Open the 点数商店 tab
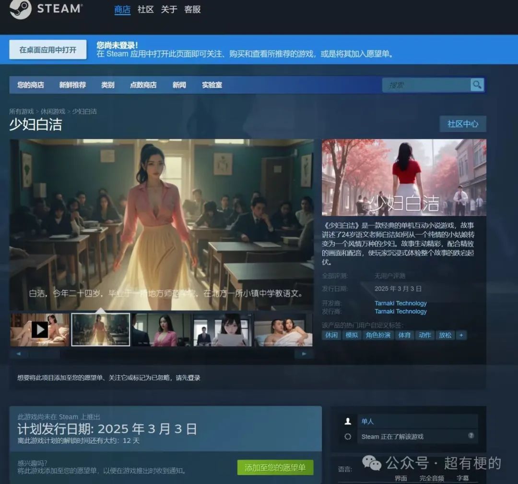The height and width of the screenshot is (484, 518). point(143,85)
